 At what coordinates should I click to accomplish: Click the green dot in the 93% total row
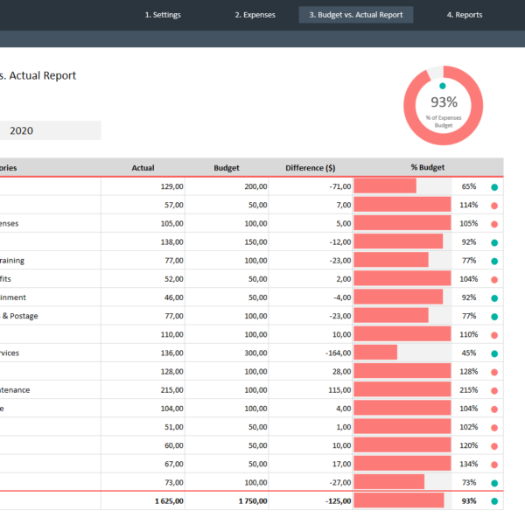click(494, 501)
